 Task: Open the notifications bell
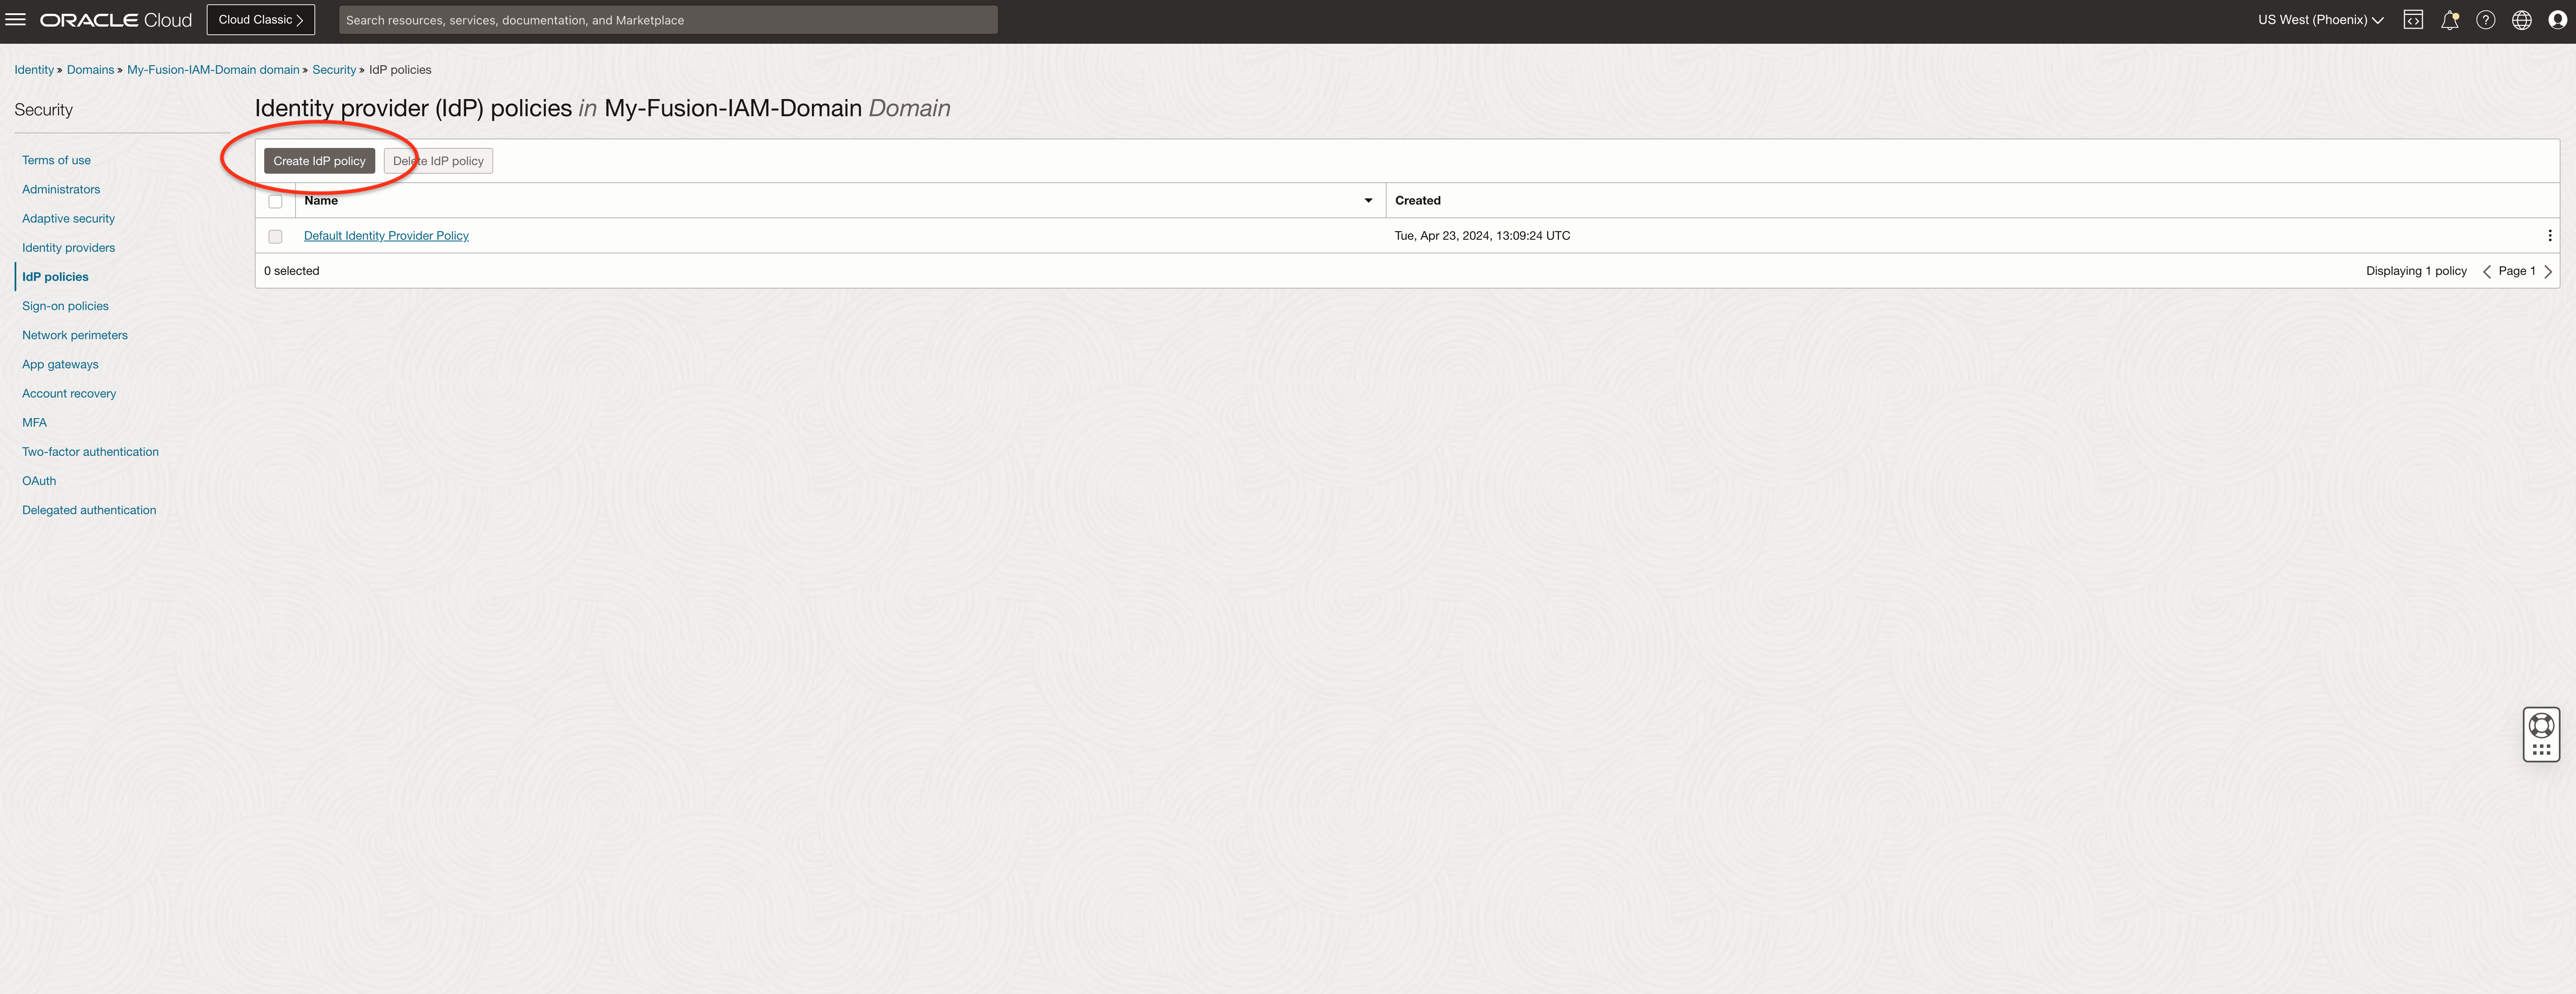pyautogui.click(x=2449, y=20)
